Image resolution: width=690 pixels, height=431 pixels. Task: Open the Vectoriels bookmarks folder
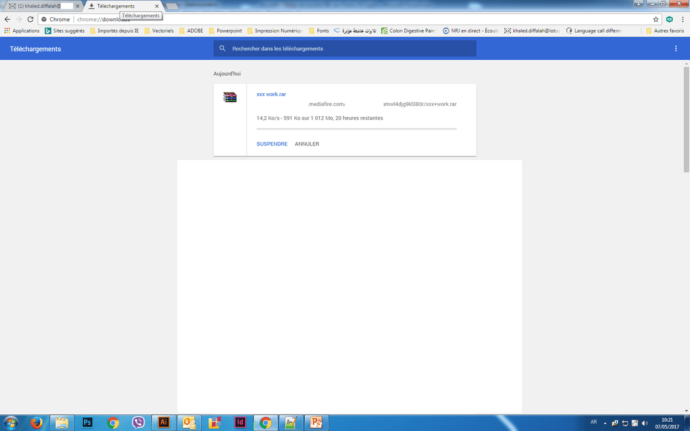[x=159, y=30]
